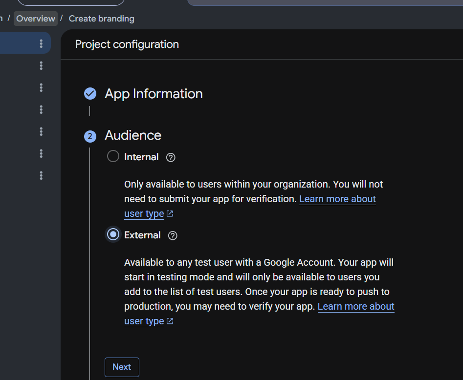Open the Overview breadcrumb link
463x380 pixels.
pyautogui.click(x=36, y=19)
